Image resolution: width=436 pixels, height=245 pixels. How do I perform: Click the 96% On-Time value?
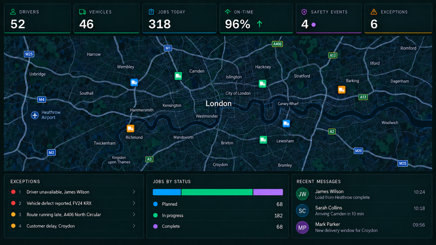click(238, 24)
